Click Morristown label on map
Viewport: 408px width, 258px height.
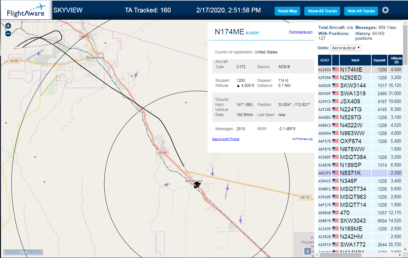(194, 181)
